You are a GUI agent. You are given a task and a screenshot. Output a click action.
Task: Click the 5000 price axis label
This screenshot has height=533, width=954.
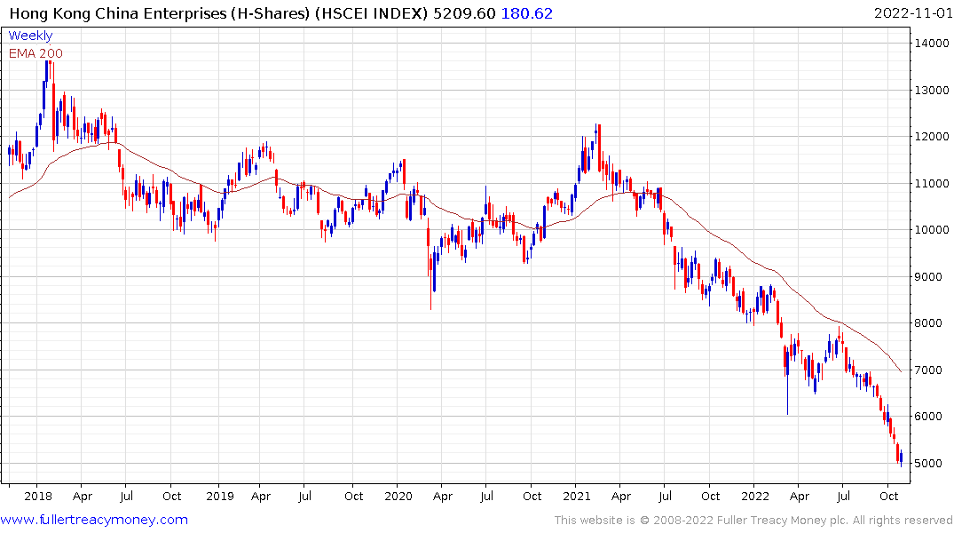point(928,463)
